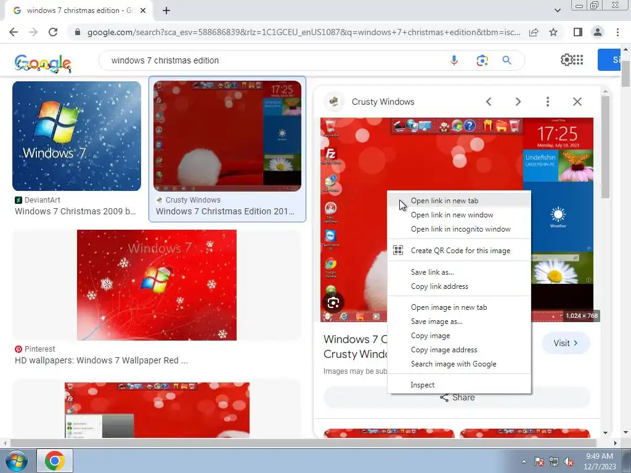Search inside image with Lens overlay button
Screen dimensions: 631x473
click(x=333, y=303)
